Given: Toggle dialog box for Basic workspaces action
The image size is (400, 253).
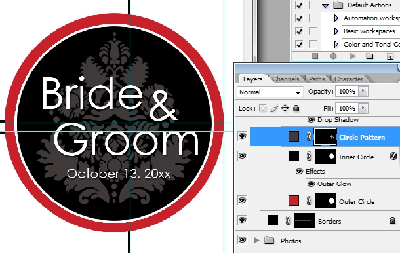Looking at the screenshot, I should pos(313,31).
